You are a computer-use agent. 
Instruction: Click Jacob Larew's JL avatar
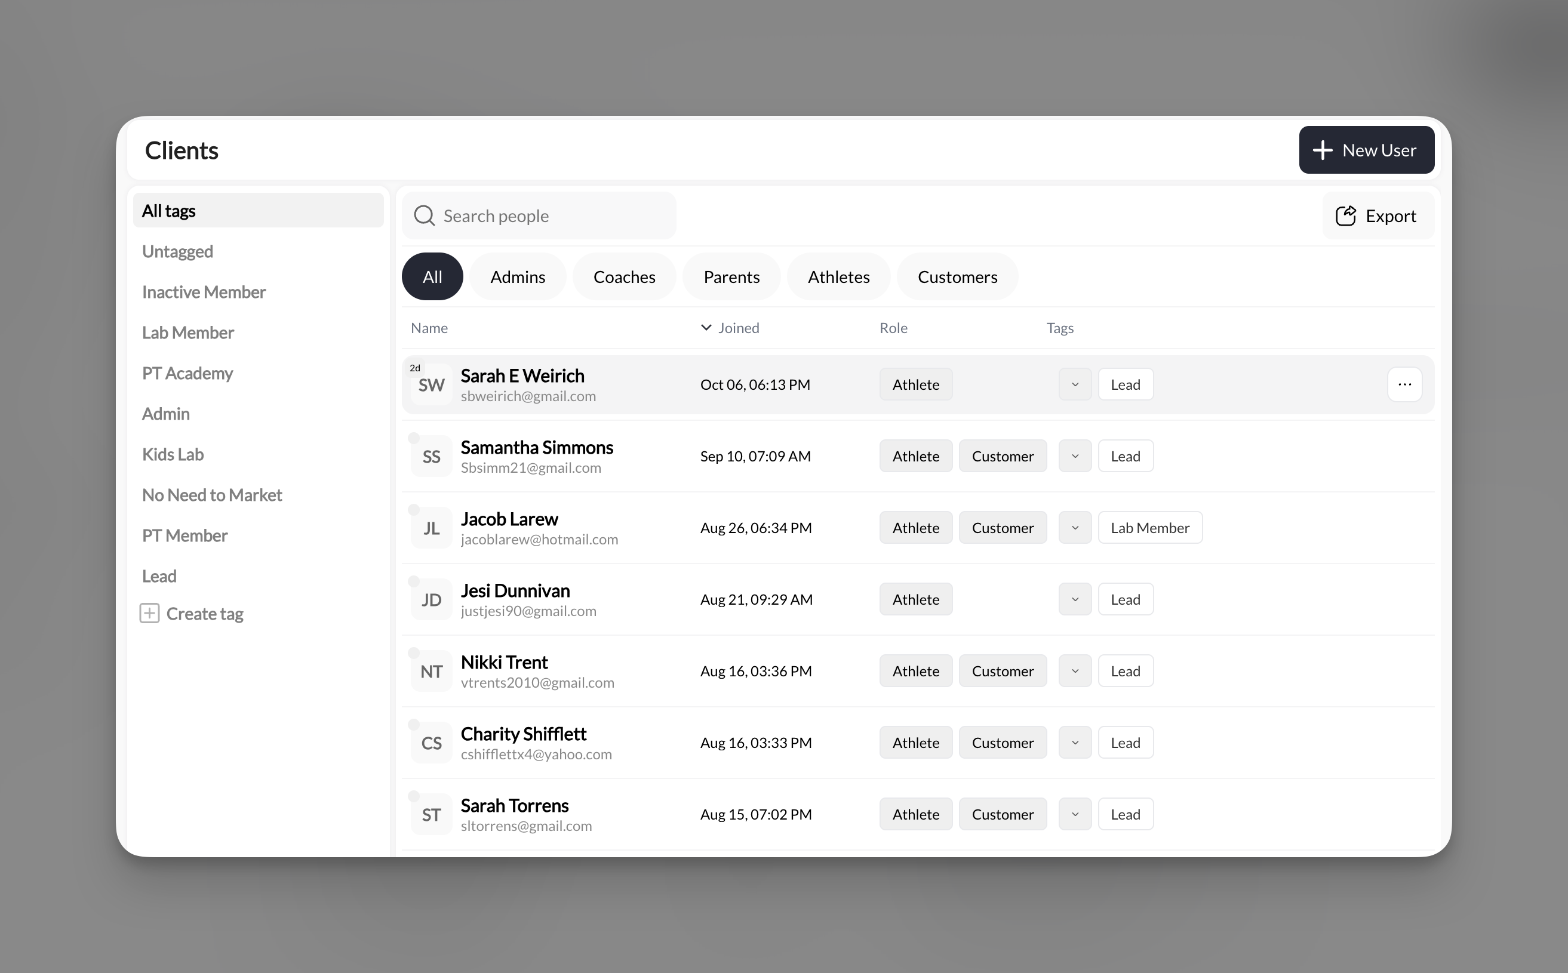point(430,528)
